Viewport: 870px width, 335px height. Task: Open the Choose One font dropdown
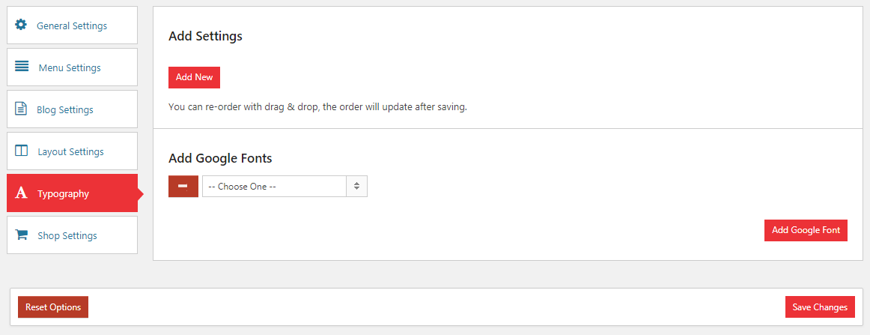click(285, 186)
